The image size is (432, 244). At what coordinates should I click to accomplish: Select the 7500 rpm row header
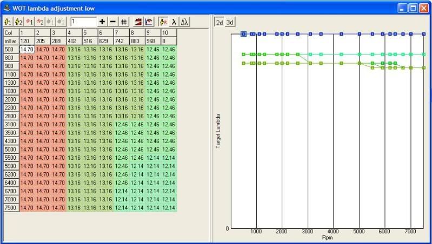(x=11, y=207)
